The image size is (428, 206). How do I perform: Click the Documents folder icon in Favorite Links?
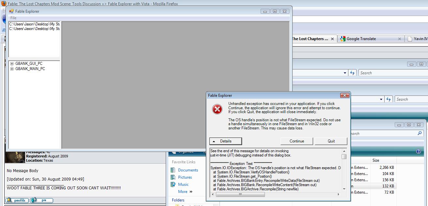173,170
